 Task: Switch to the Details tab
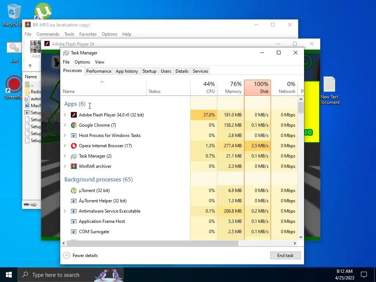[x=182, y=71]
